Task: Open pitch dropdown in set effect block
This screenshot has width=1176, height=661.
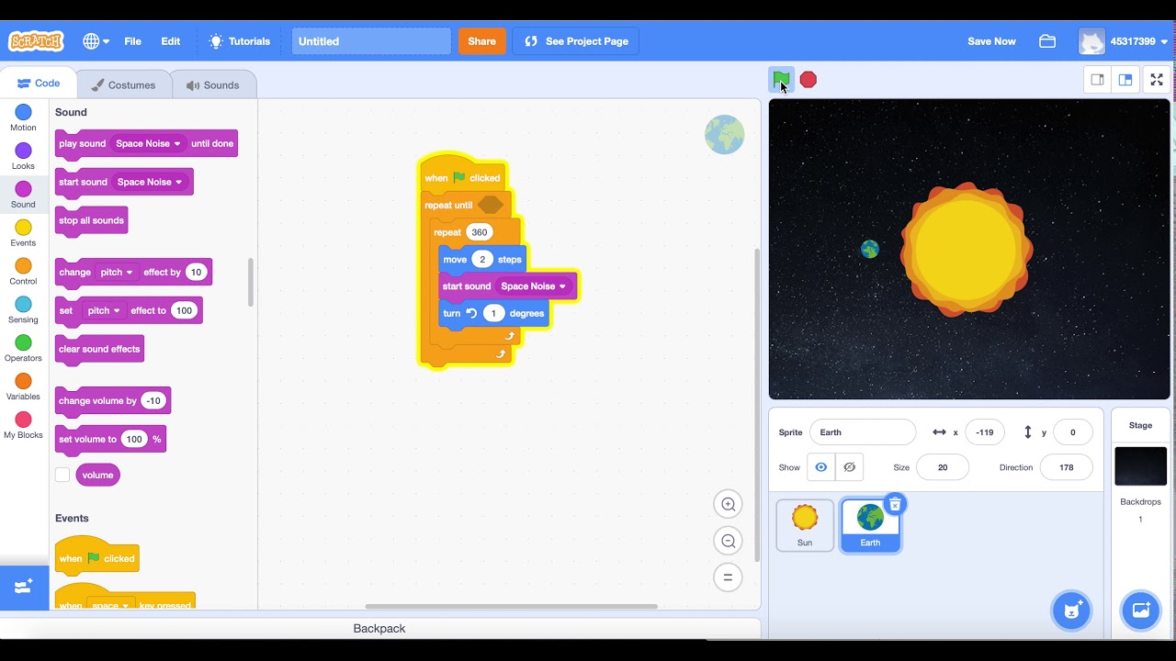Action: pos(103,310)
